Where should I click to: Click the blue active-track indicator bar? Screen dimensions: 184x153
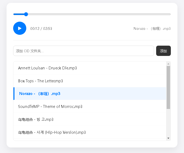pyautogui.click(x=14, y=94)
